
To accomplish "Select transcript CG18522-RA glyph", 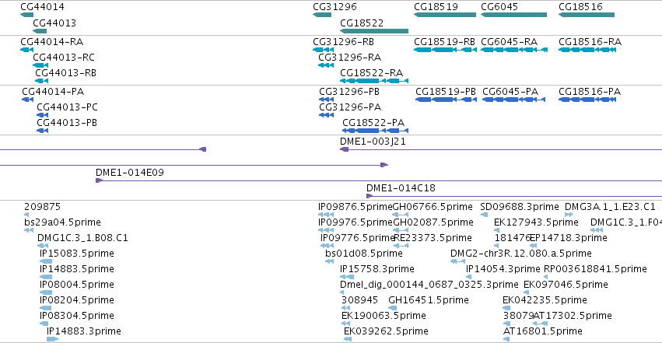I will [374, 81].
